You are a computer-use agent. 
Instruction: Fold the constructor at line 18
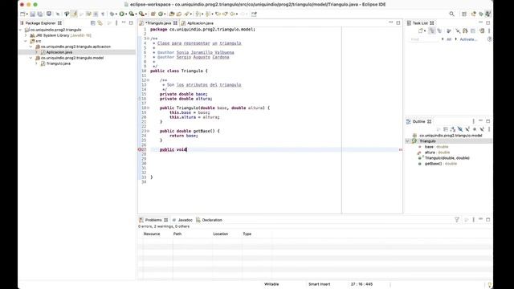pos(148,108)
